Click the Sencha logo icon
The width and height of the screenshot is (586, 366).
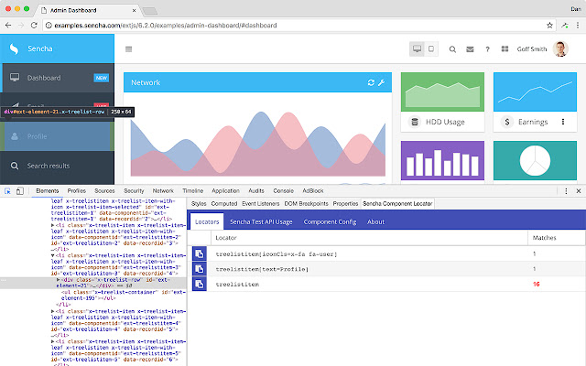pyautogui.click(x=14, y=48)
